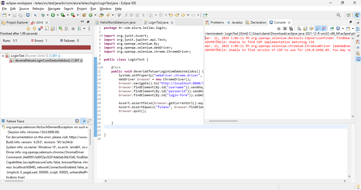Click the Debug bug icon
The height and width of the screenshot is (190, 361).
pos(43,15)
